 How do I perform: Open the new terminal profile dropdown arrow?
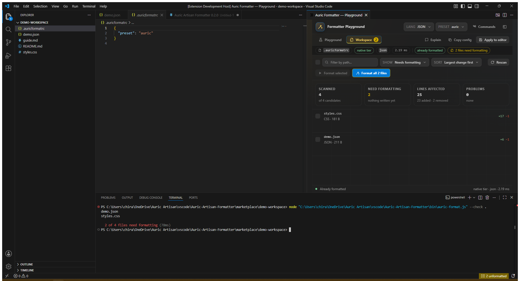pos(474,198)
